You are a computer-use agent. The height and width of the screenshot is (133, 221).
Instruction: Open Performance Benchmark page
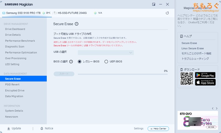[20, 41]
